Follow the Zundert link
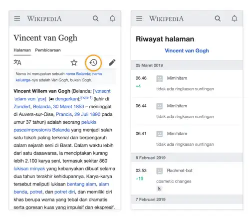 point(22,107)
